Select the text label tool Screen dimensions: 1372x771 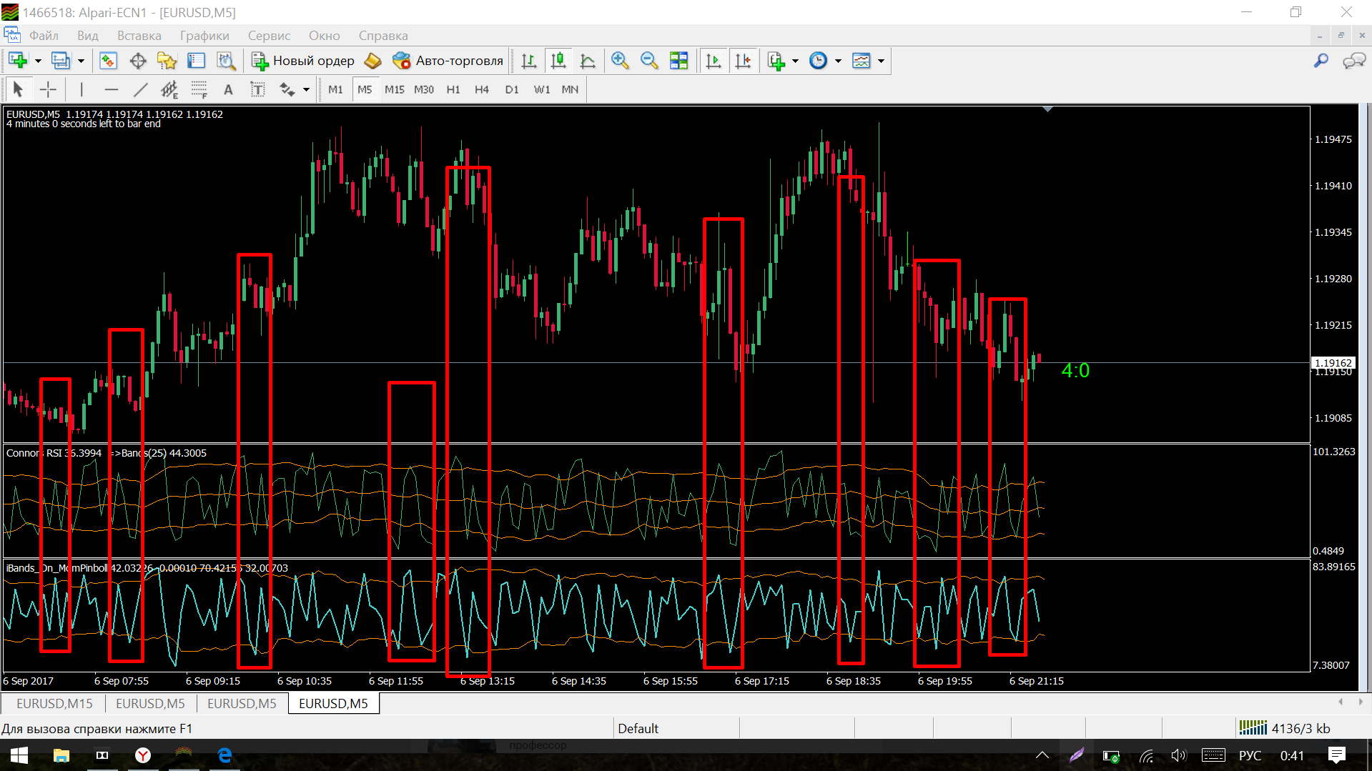(257, 89)
